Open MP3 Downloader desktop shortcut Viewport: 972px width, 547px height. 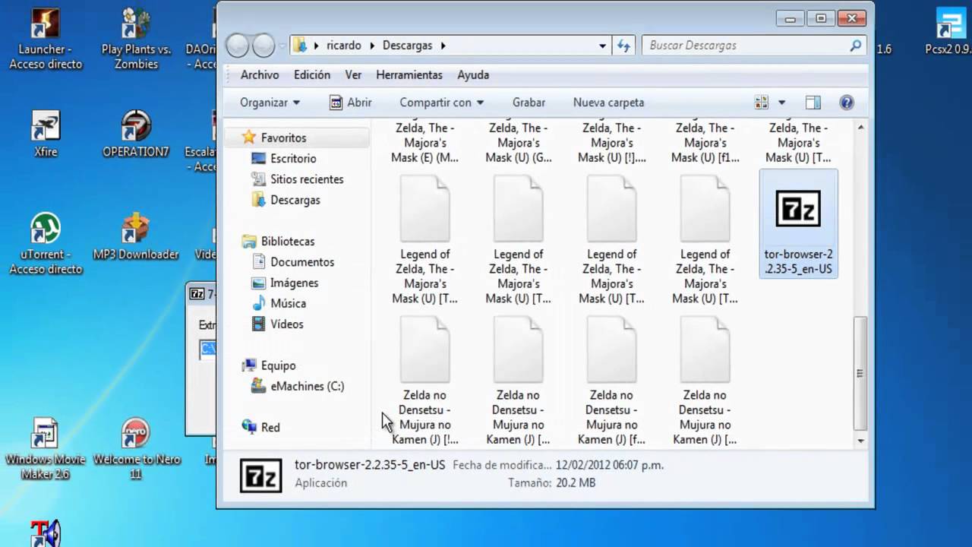pyautogui.click(x=136, y=236)
